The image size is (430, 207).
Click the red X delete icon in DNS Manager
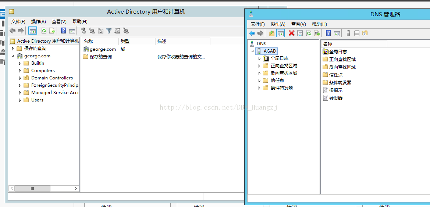[292, 33]
